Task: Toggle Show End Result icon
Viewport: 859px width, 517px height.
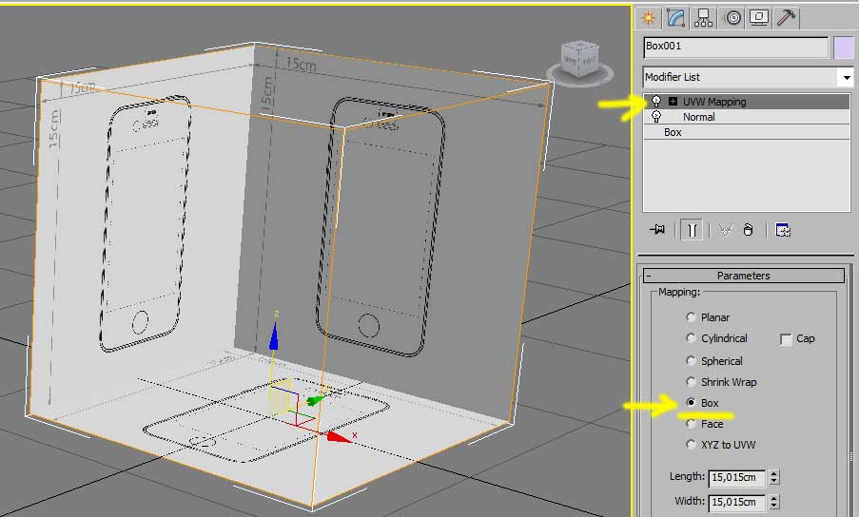Action: [692, 230]
